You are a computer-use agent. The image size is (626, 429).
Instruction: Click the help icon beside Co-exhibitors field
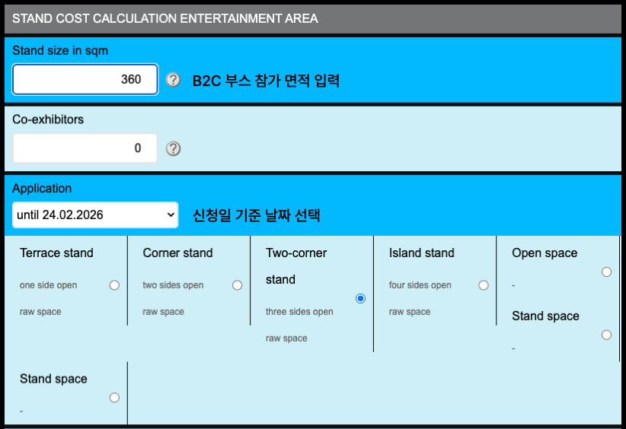pos(173,149)
